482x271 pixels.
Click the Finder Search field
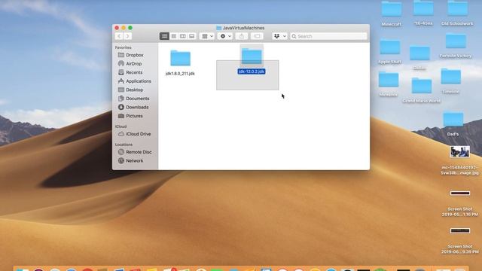coord(328,36)
